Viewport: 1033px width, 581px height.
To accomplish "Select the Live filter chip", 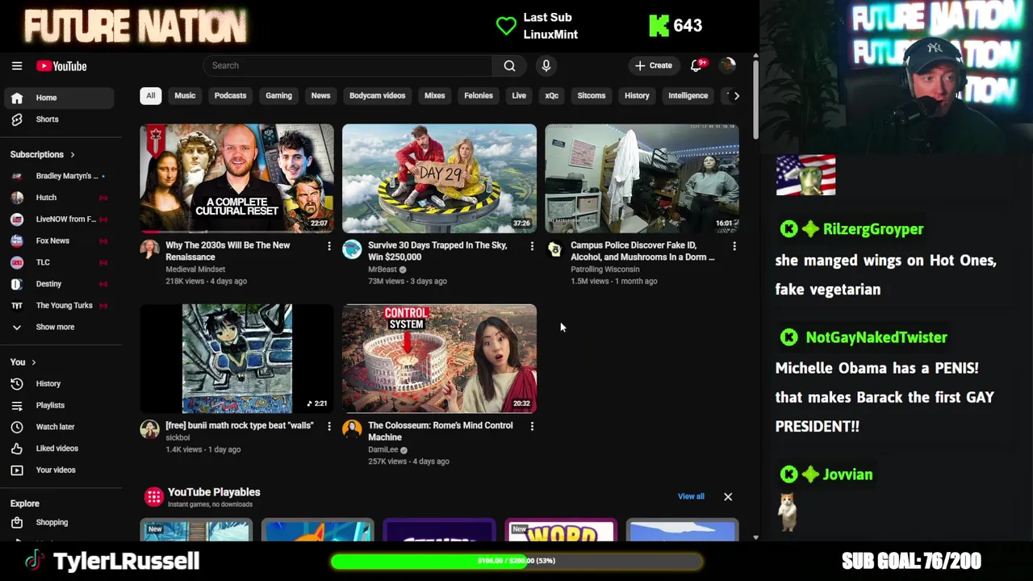I will [x=519, y=95].
